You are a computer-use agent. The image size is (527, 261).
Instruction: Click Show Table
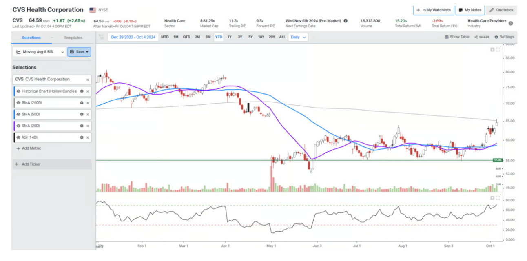pyautogui.click(x=457, y=37)
